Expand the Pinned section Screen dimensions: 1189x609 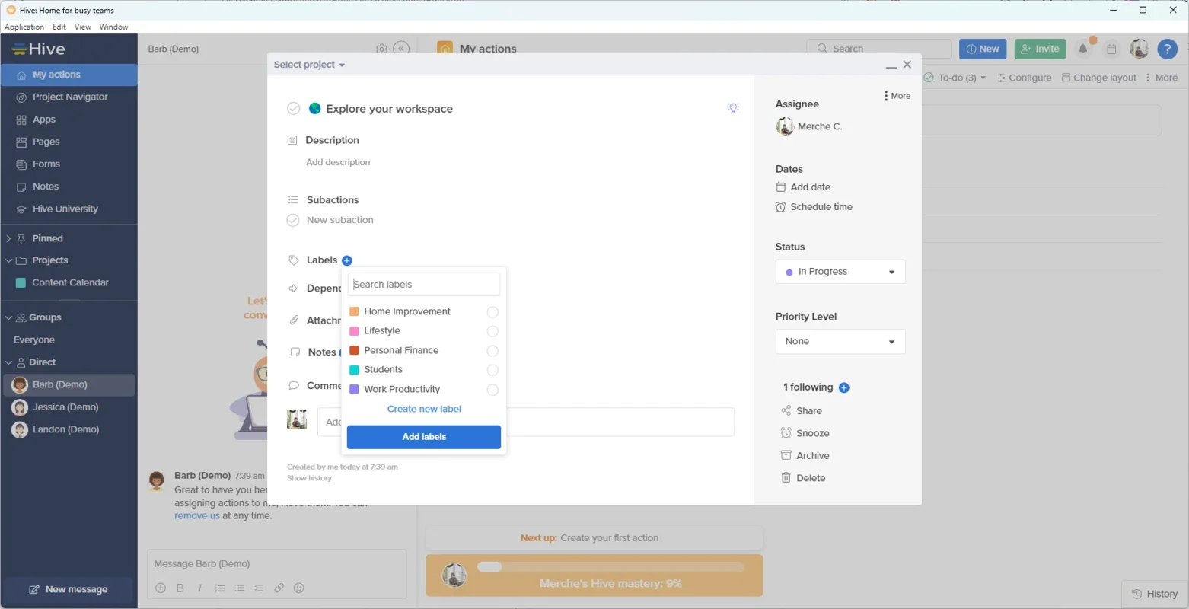[8, 238]
